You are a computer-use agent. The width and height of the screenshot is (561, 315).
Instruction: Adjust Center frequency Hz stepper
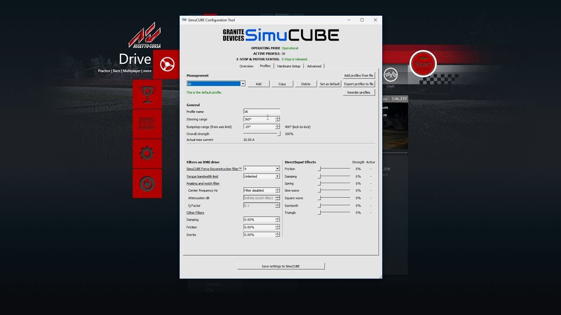click(x=278, y=190)
